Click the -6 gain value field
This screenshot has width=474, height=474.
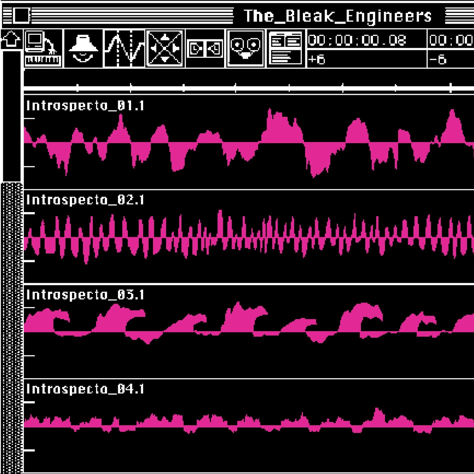(x=451, y=59)
